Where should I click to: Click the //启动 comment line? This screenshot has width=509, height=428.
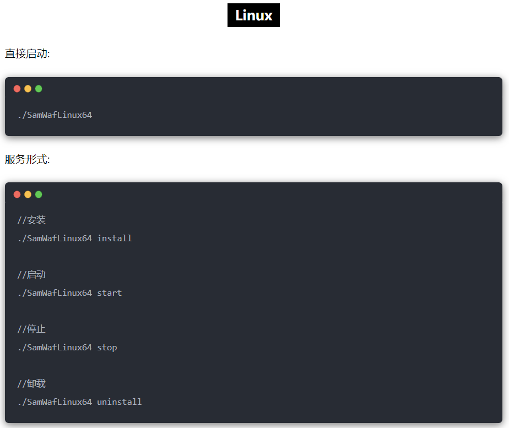[31, 275]
